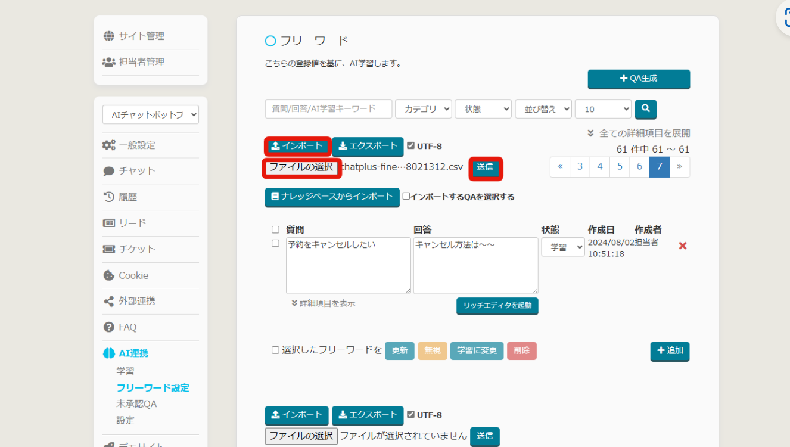The width and height of the screenshot is (790, 447).
Task: Click the QA生成 button
Action: [x=639, y=79]
